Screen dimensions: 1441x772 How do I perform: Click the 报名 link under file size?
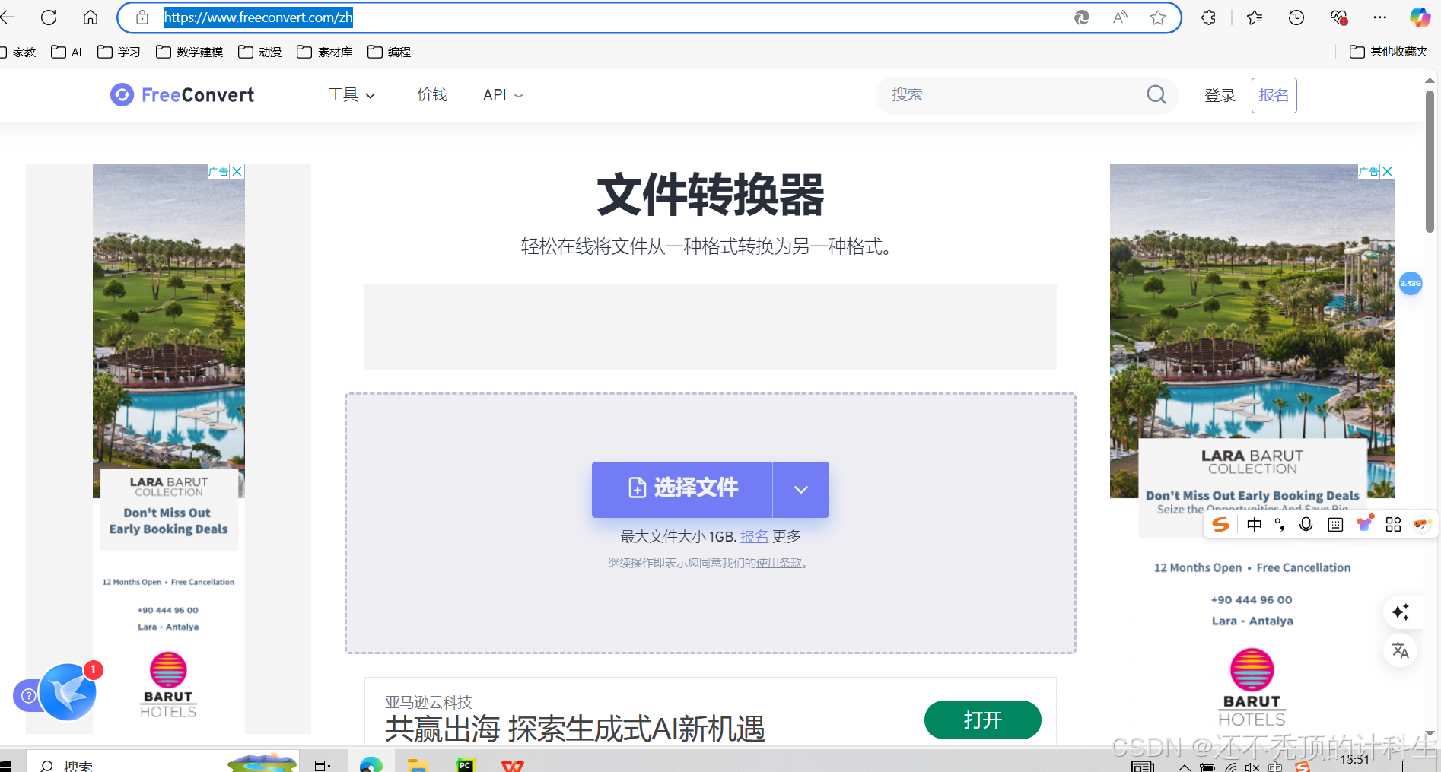click(754, 537)
